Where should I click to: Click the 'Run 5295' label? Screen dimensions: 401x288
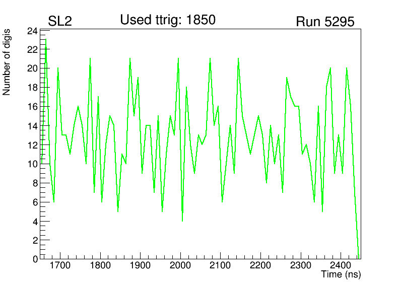pyautogui.click(x=325, y=22)
